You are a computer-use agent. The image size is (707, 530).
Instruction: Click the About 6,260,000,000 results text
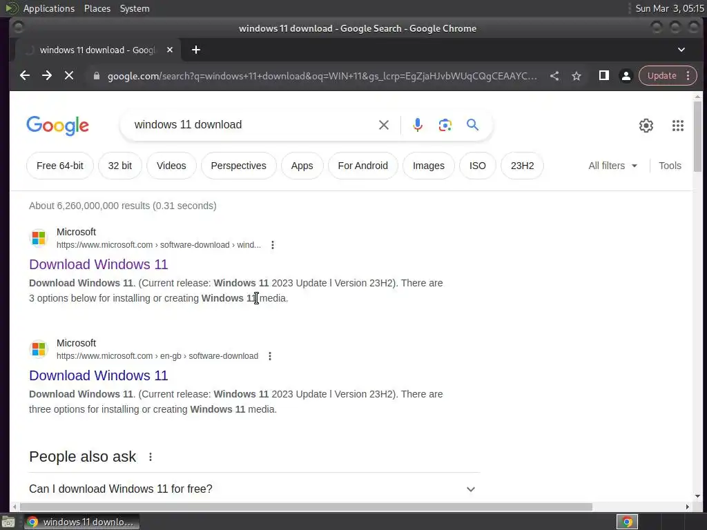point(123,206)
